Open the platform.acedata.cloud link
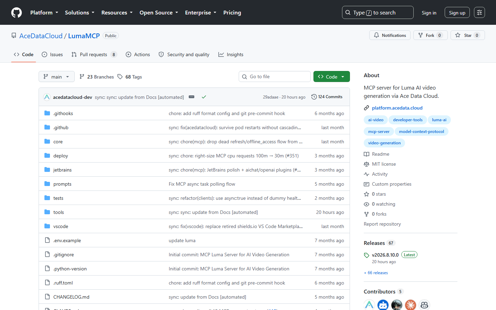Screen dimensions: 496x310 pyautogui.click(x=397, y=108)
